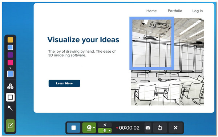Image resolution: width=218 pixels, height=137 pixels.
Task: Go to the Home menu item
Action: 152,11
